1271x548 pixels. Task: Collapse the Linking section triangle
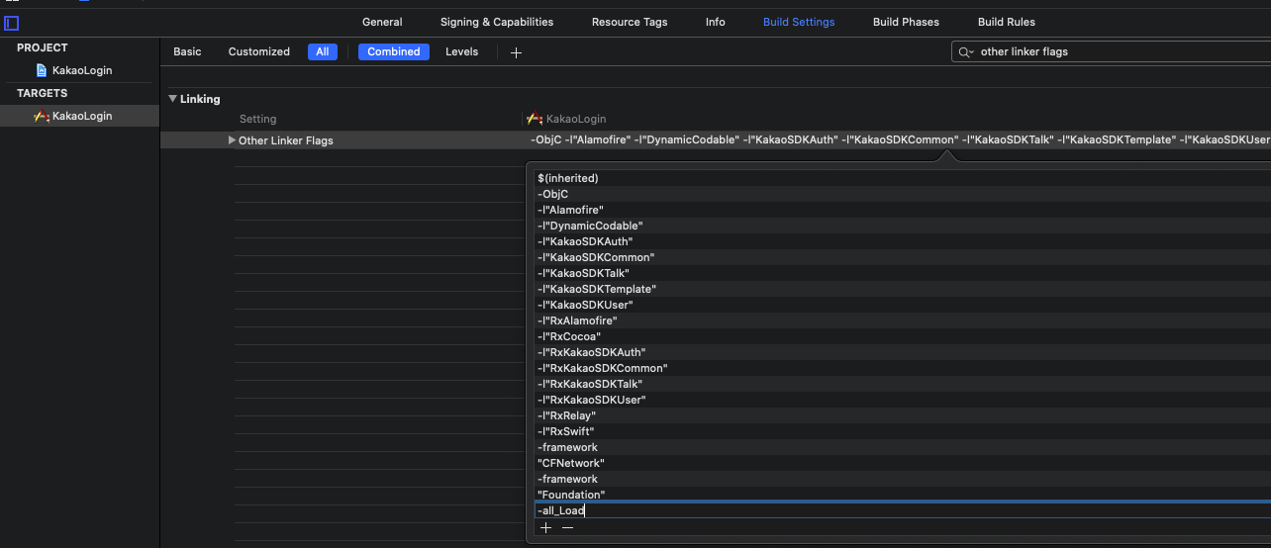tap(172, 99)
